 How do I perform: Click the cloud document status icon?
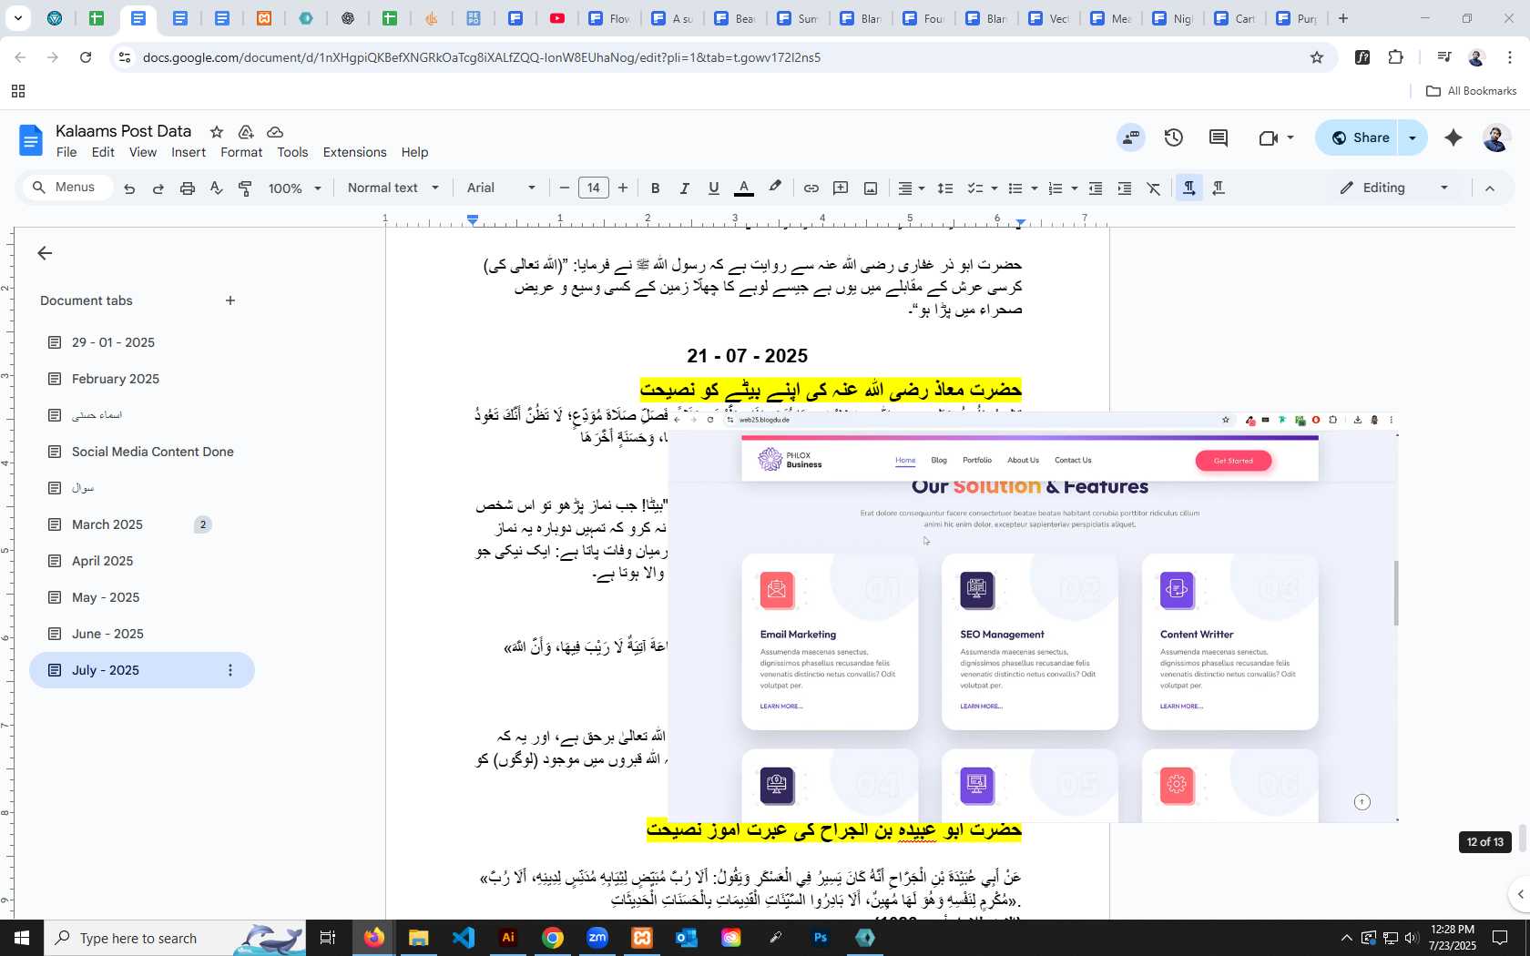pos(275,132)
